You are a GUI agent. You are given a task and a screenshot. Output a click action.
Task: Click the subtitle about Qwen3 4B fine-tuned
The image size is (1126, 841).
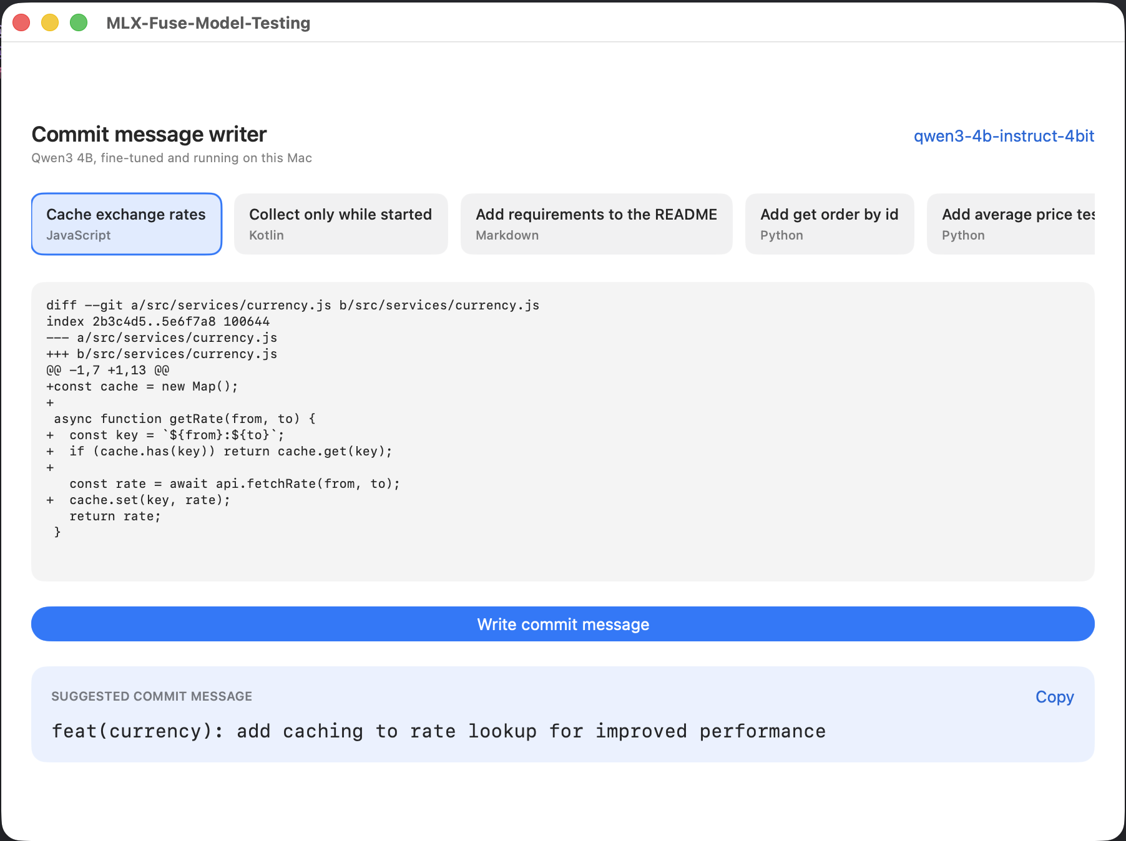click(x=172, y=158)
